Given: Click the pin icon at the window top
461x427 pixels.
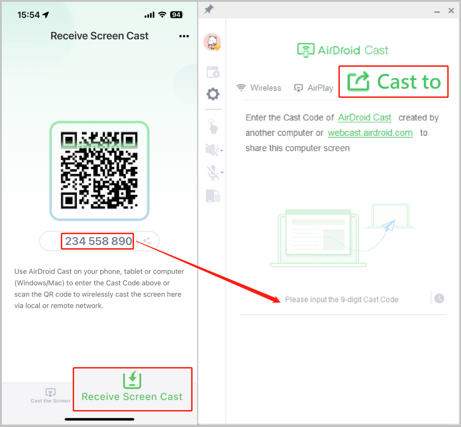Looking at the screenshot, I should [x=208, y=9].
